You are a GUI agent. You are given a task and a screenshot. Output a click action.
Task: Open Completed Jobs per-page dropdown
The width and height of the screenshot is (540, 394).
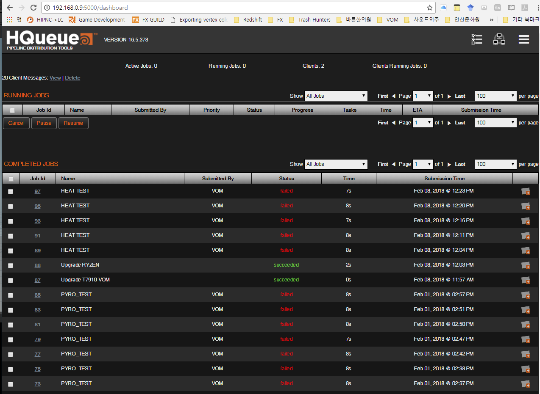click(x=495, y=164)
